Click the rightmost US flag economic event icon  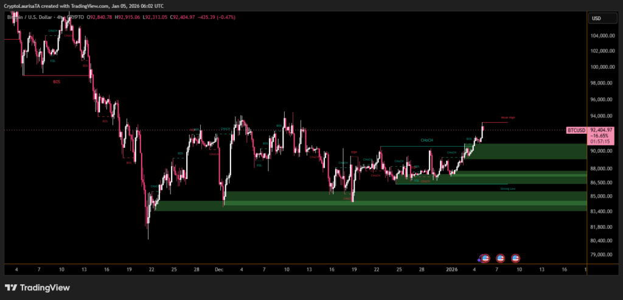click(x=515, y=258)
